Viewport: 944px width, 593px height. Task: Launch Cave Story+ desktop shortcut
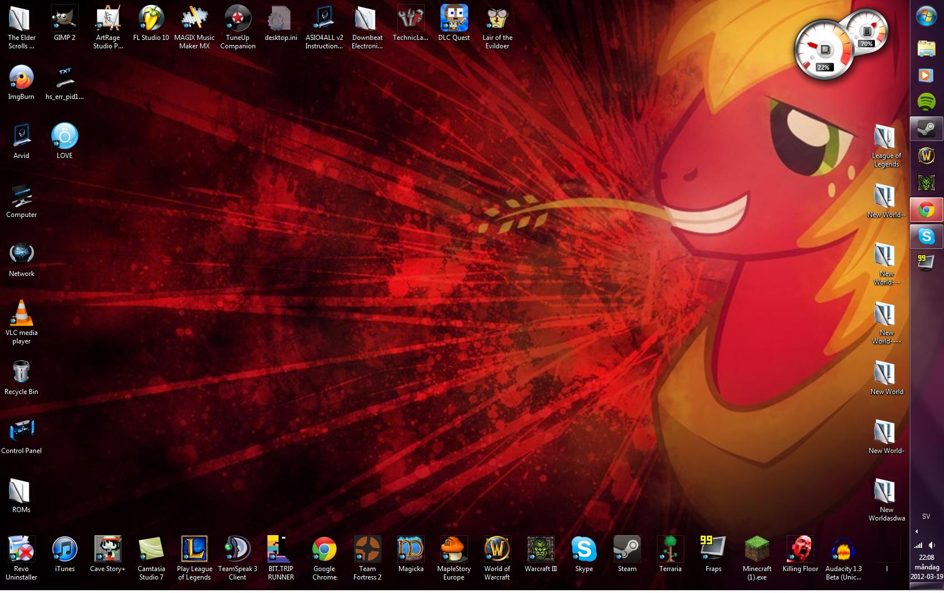pyautogui.click(x=108, y=555)
